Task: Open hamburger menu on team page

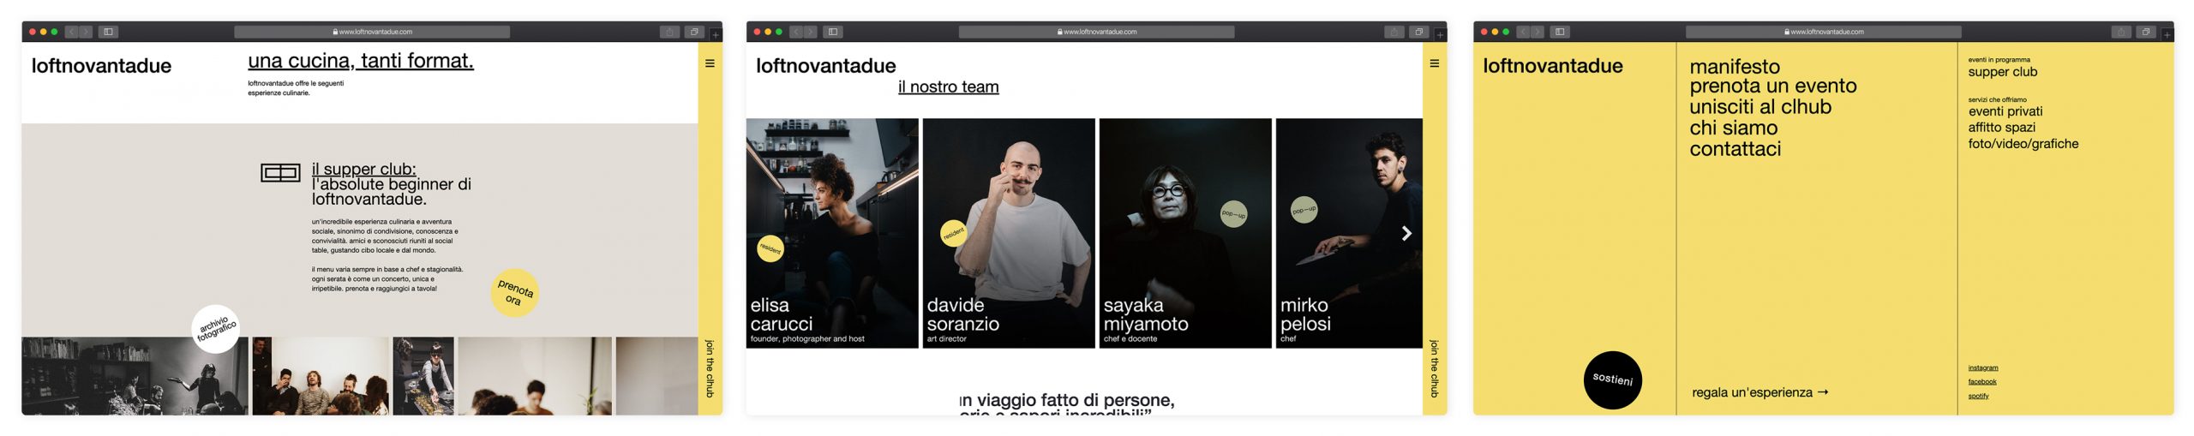Action: click(1434, 63)
